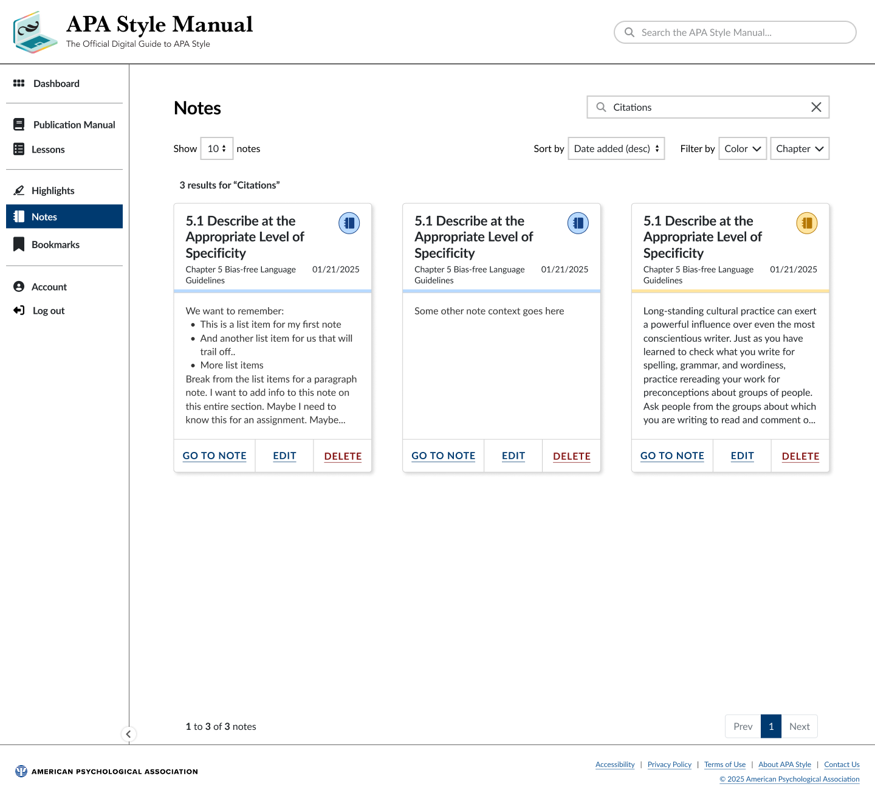Click the Notes search field containing Citations
This screenshot has width=875, height=798.
[708, 107]
